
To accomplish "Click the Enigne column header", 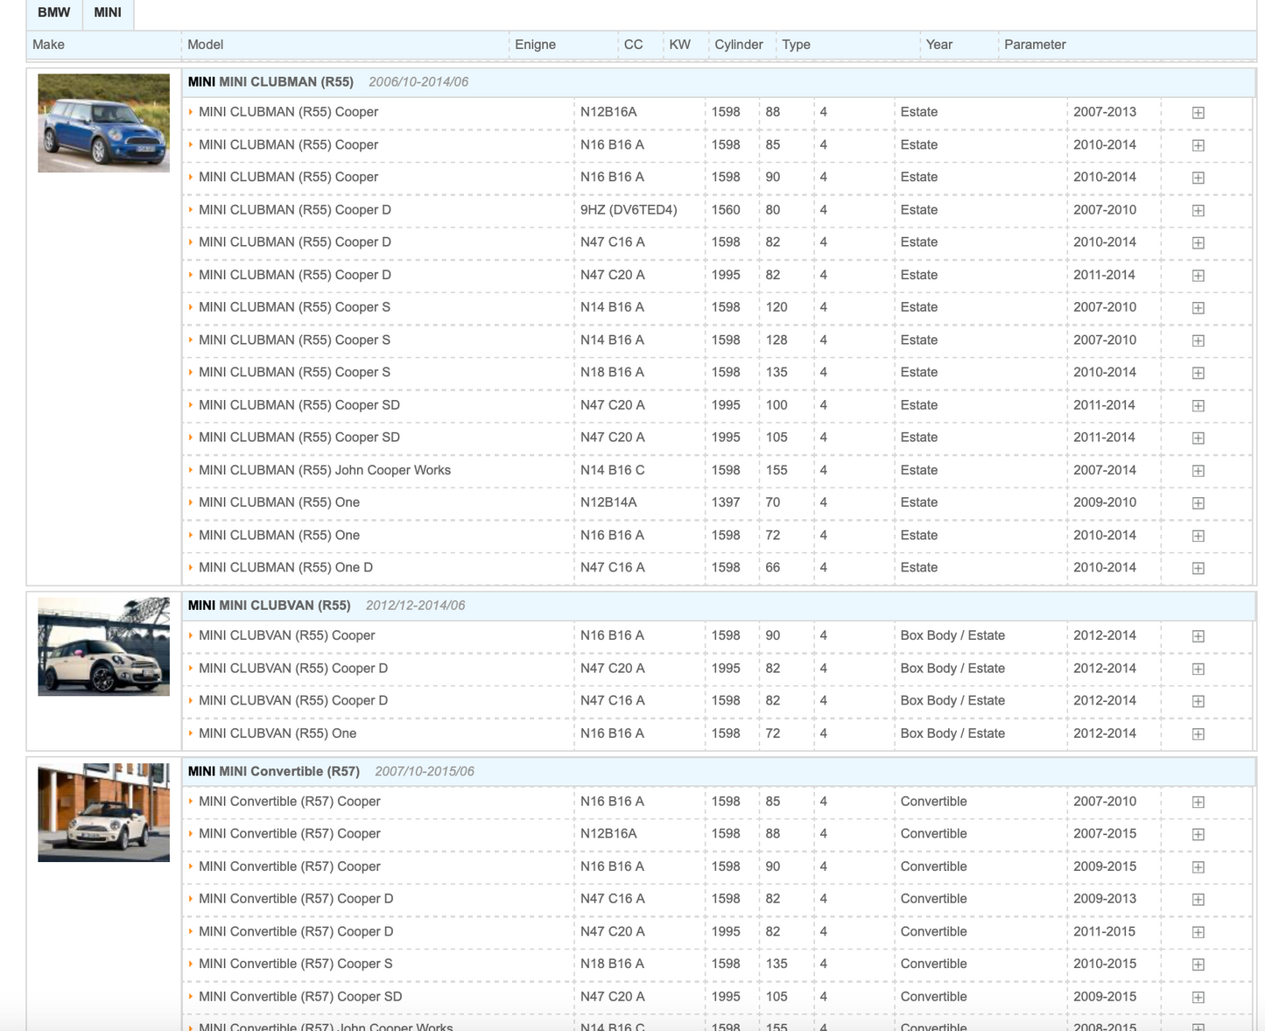I will 535,45.
